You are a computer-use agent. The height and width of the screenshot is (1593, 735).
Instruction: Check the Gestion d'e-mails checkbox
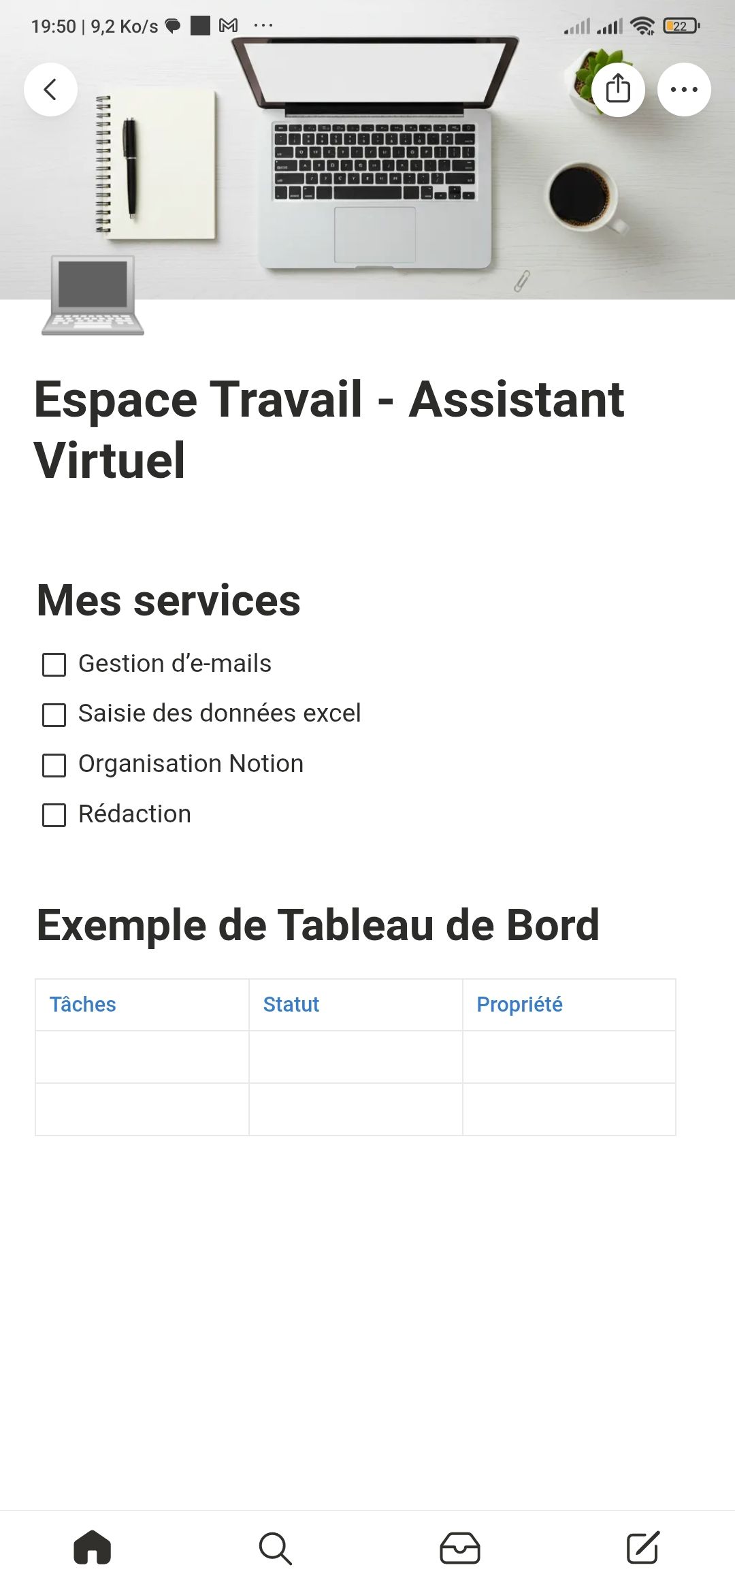tap(54, 664)
